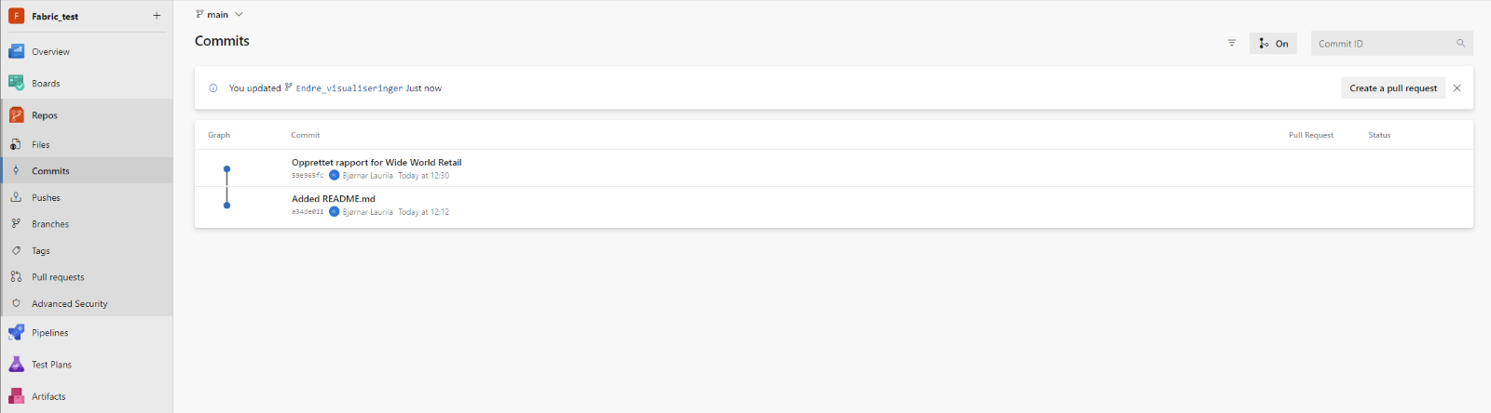Open the Added README.md commit
This screenshot has width=1491, height=413.
pos(334,198)
